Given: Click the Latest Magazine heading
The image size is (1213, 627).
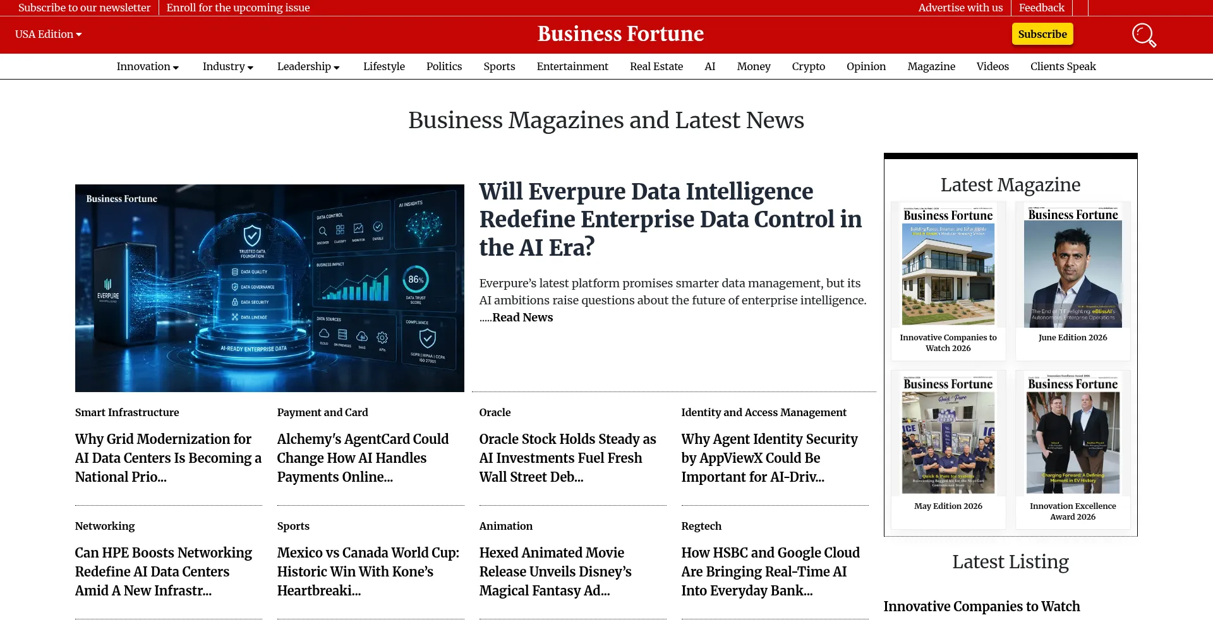Looking at the screenshot, I should point(1010,185).
